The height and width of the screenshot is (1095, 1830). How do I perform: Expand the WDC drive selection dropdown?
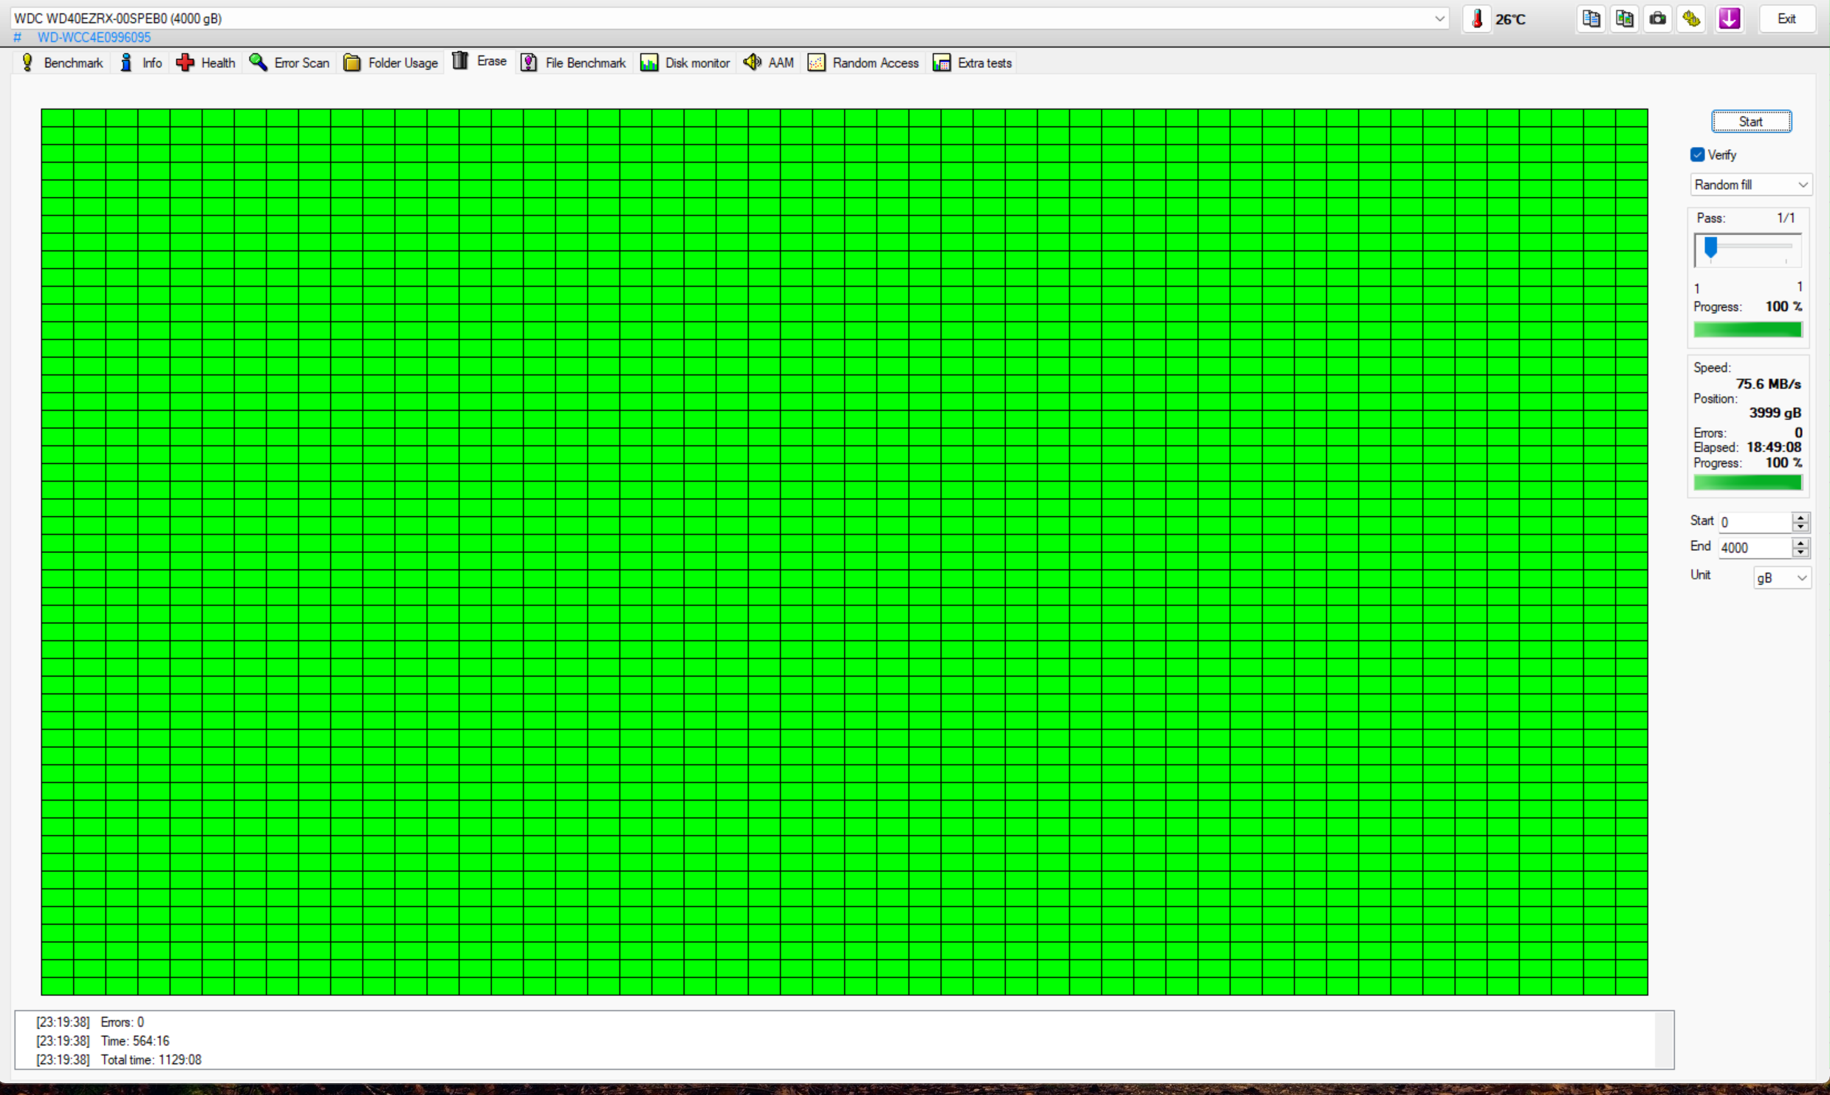[x=1439, y=18]
